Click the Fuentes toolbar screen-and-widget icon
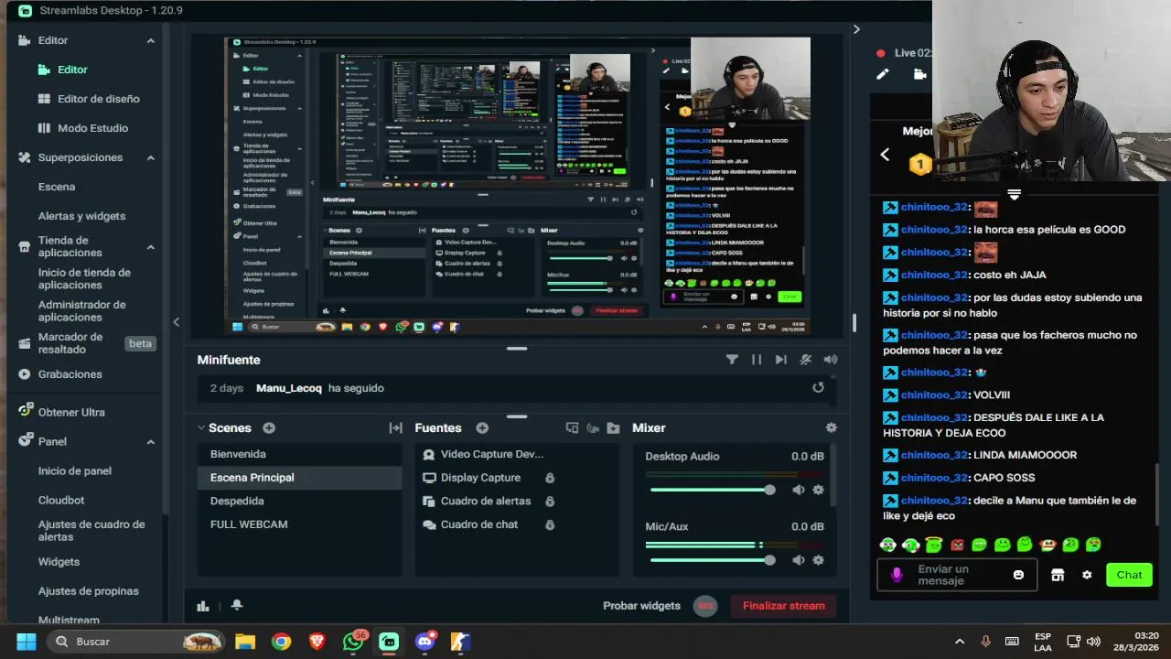 [x=572, y=427]
